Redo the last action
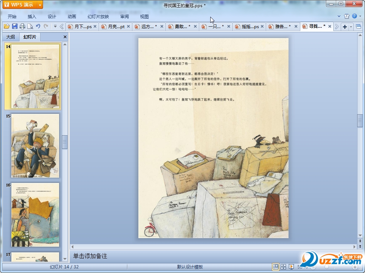The height and width of the screenshot is (273, 365). (x=46, y=26)
